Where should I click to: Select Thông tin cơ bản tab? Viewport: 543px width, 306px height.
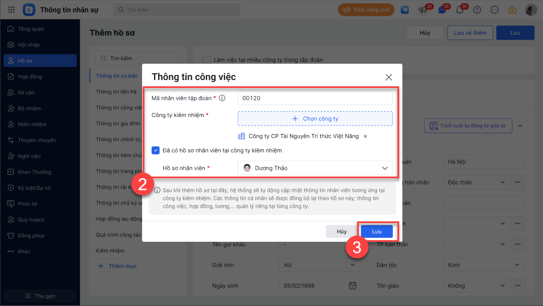[x=117, y=76]
